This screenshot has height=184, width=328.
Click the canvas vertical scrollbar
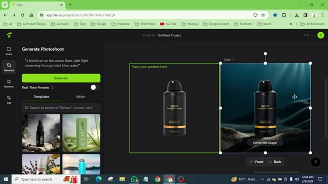[x=325, y=108]
